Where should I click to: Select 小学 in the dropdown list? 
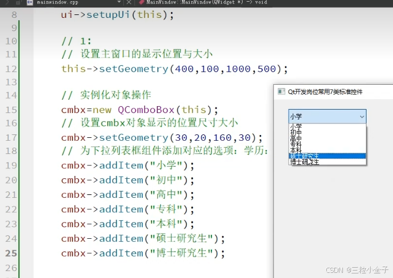point(327,126)
